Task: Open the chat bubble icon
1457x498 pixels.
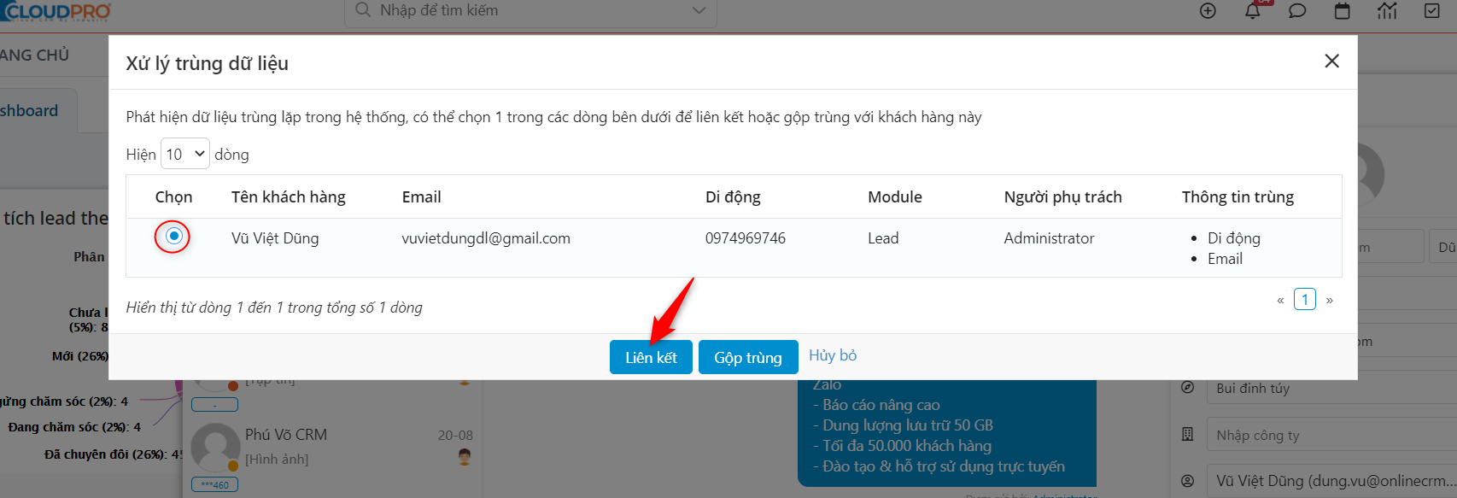Action: click(x=1297, y=11)
